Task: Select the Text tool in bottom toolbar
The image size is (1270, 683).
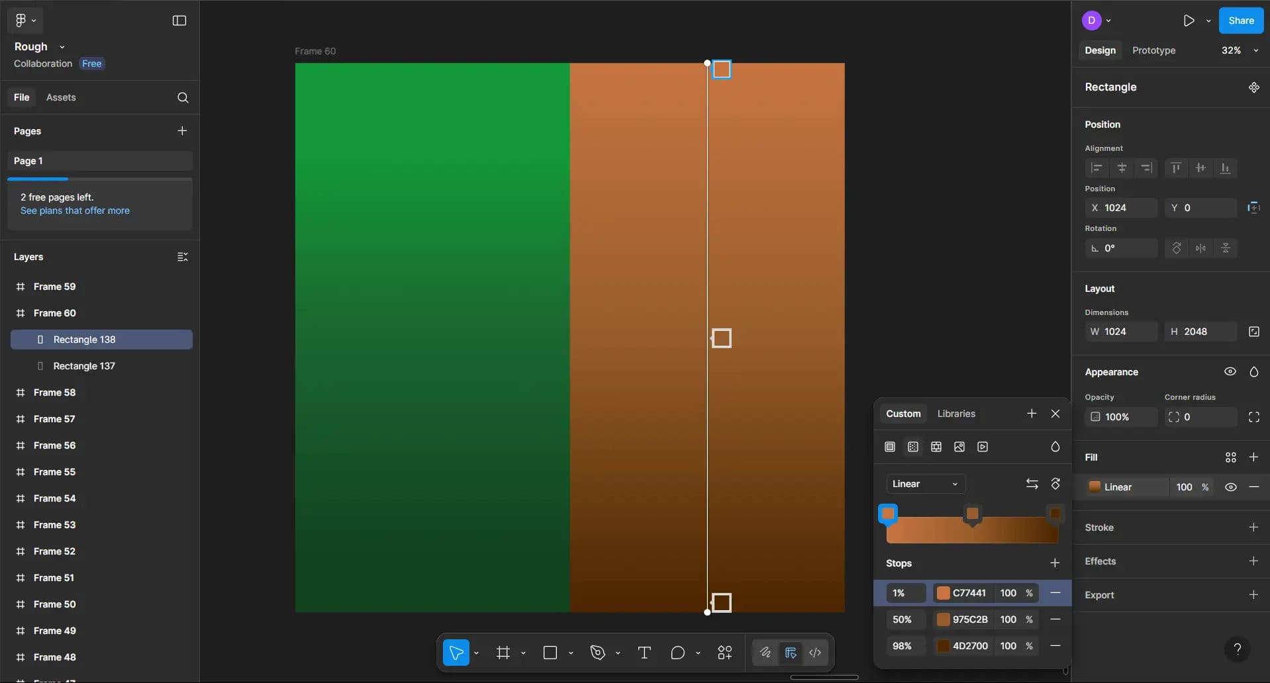Action: point(644,653)
